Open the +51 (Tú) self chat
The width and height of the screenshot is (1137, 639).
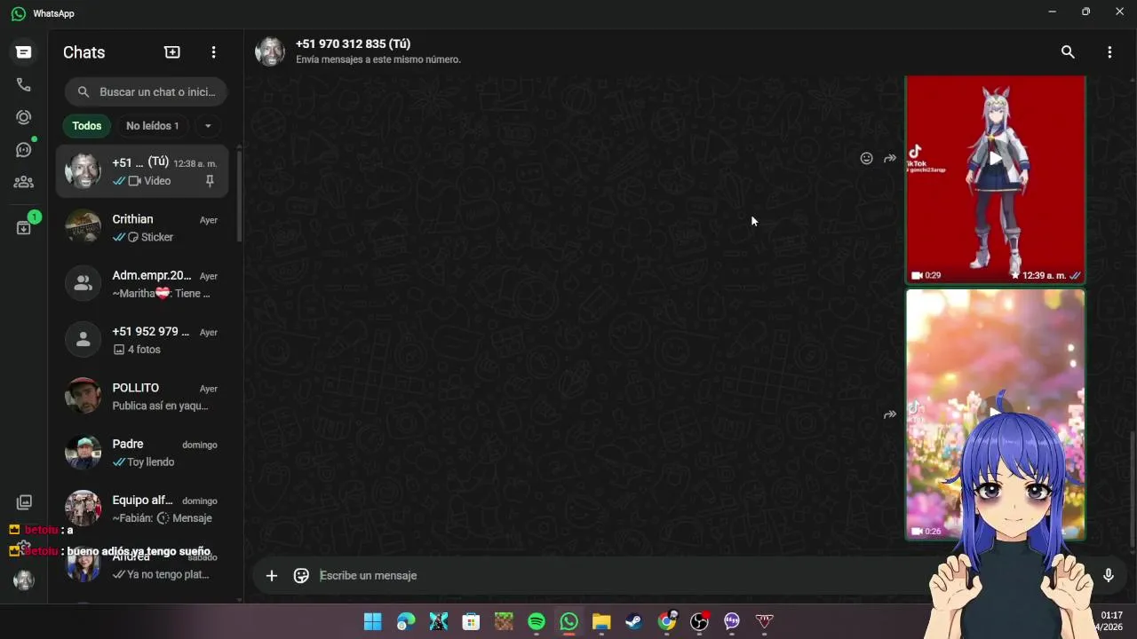pos(142,171)
